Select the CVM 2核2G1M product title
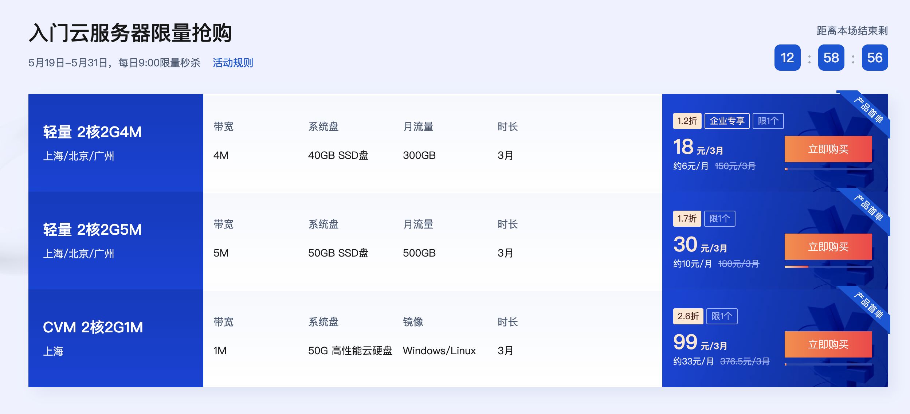The width and height of the screenshot is (910, 414). tap(93, 327)
